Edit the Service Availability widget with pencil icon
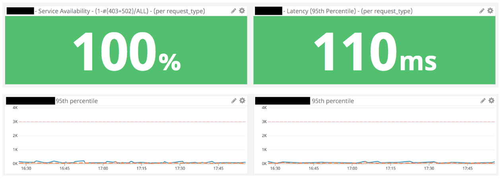Viewport: 501px width, 179px height. pos(234,11)
